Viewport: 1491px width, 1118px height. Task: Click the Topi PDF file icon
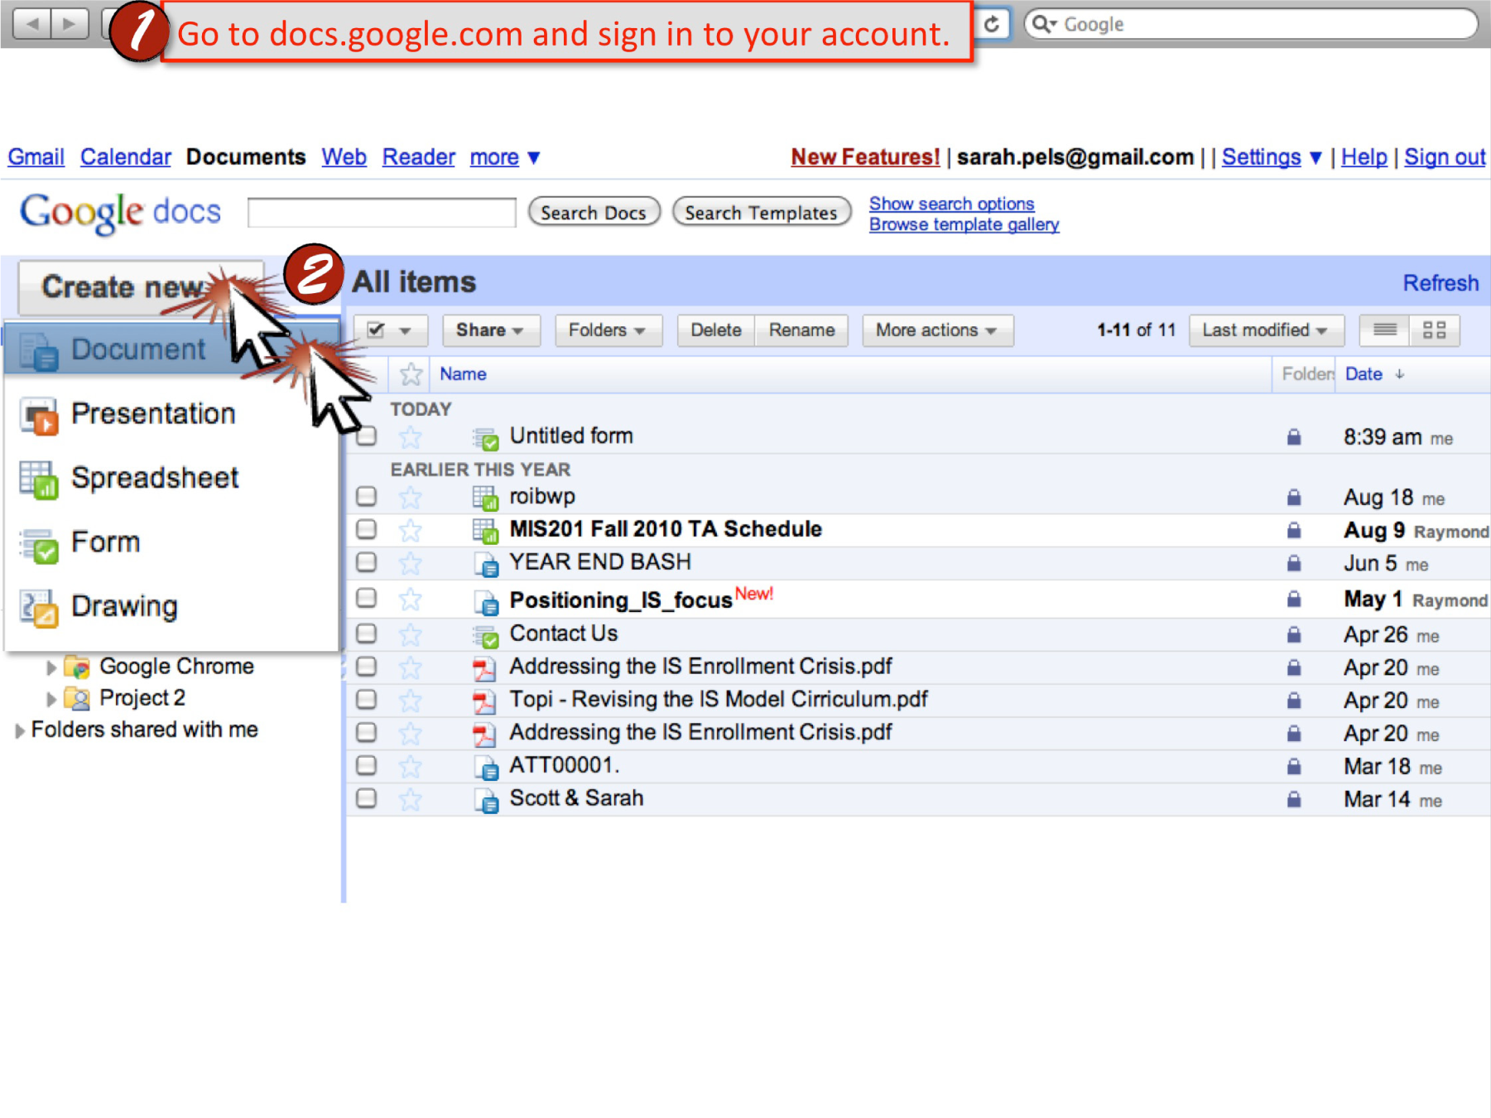tap(484, 701)
